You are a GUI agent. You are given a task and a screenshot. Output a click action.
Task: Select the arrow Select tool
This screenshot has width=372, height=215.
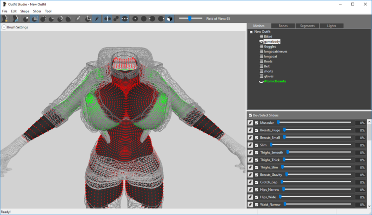(x=26, y=19)
